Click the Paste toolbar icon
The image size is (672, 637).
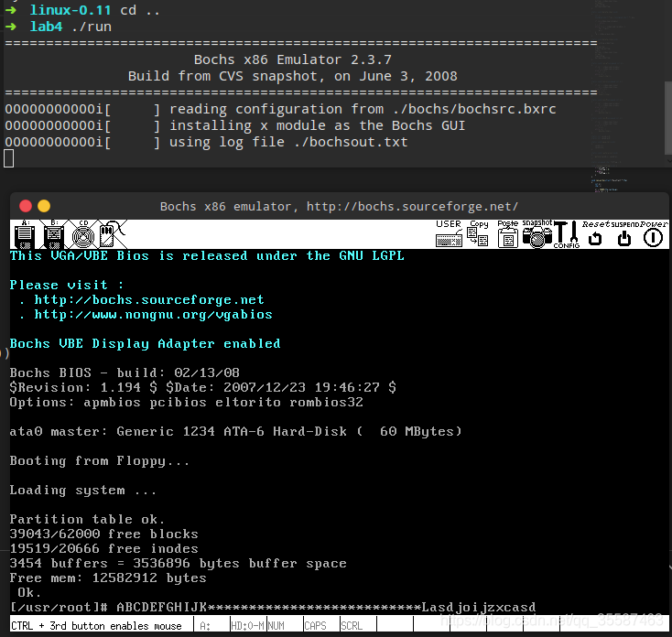tap(508, 234)
